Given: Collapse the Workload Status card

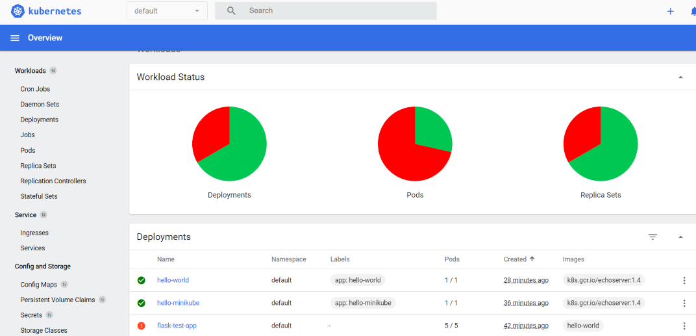Looking at the screenshot, I should coord(680,77).
